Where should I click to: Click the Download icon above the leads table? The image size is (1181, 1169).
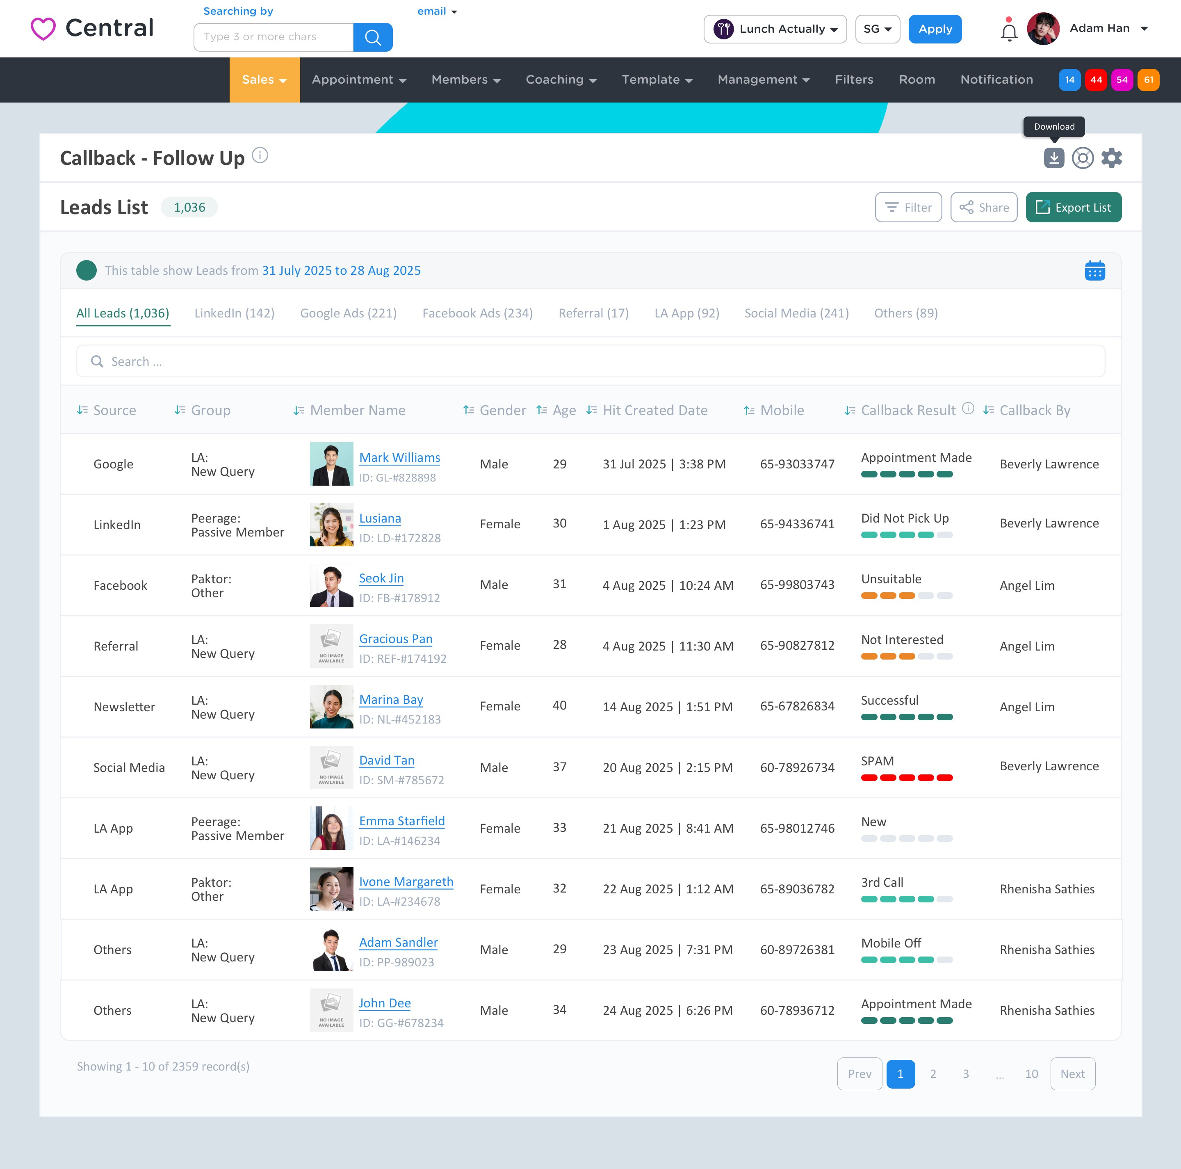tap(1054, 157)
